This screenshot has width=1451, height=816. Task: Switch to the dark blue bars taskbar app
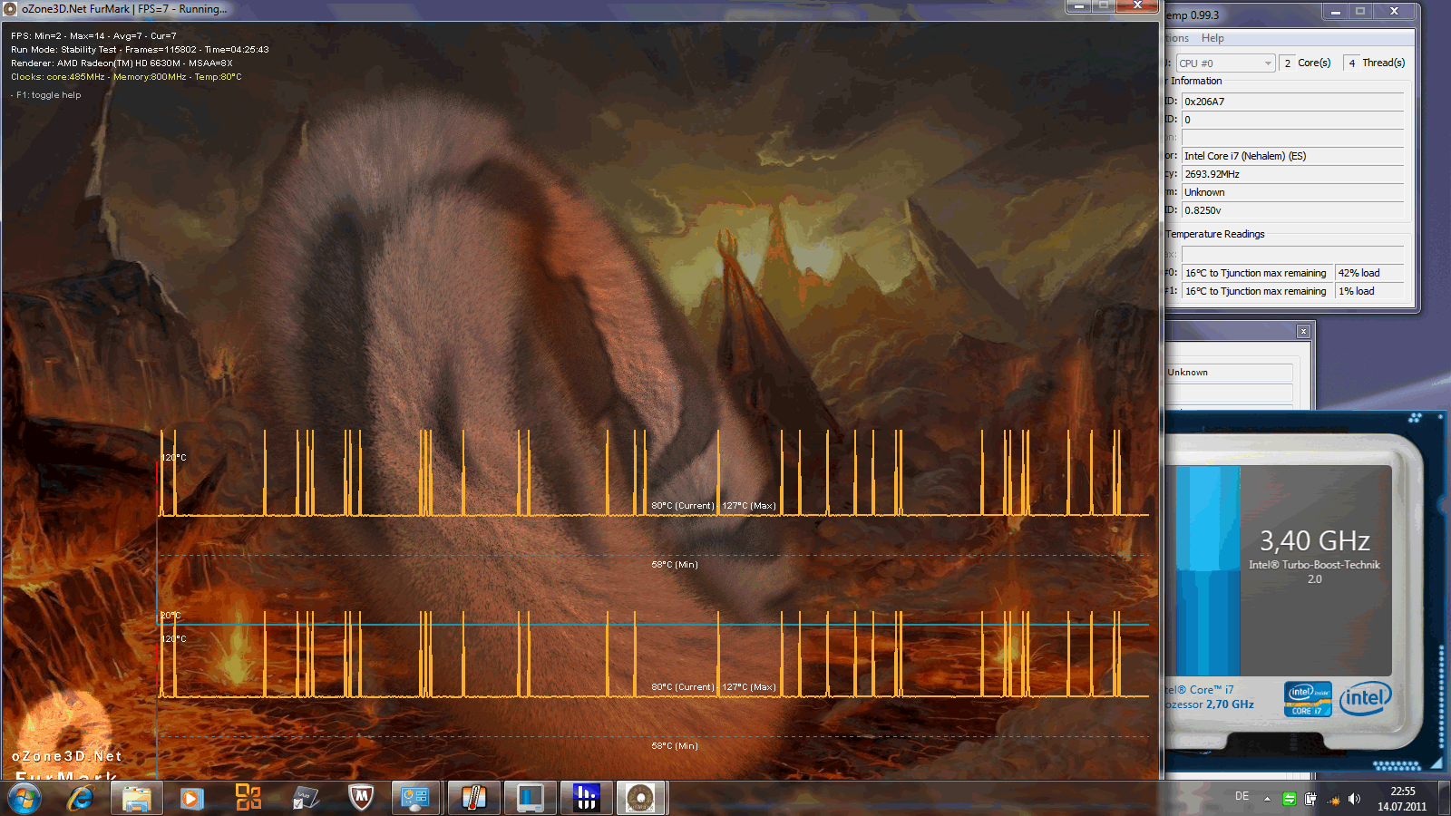coord(586,799)
